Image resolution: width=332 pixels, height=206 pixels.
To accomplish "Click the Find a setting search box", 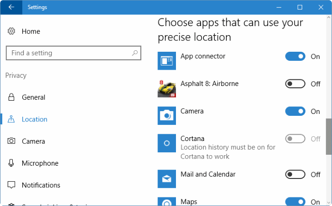I will pos(74,53).
